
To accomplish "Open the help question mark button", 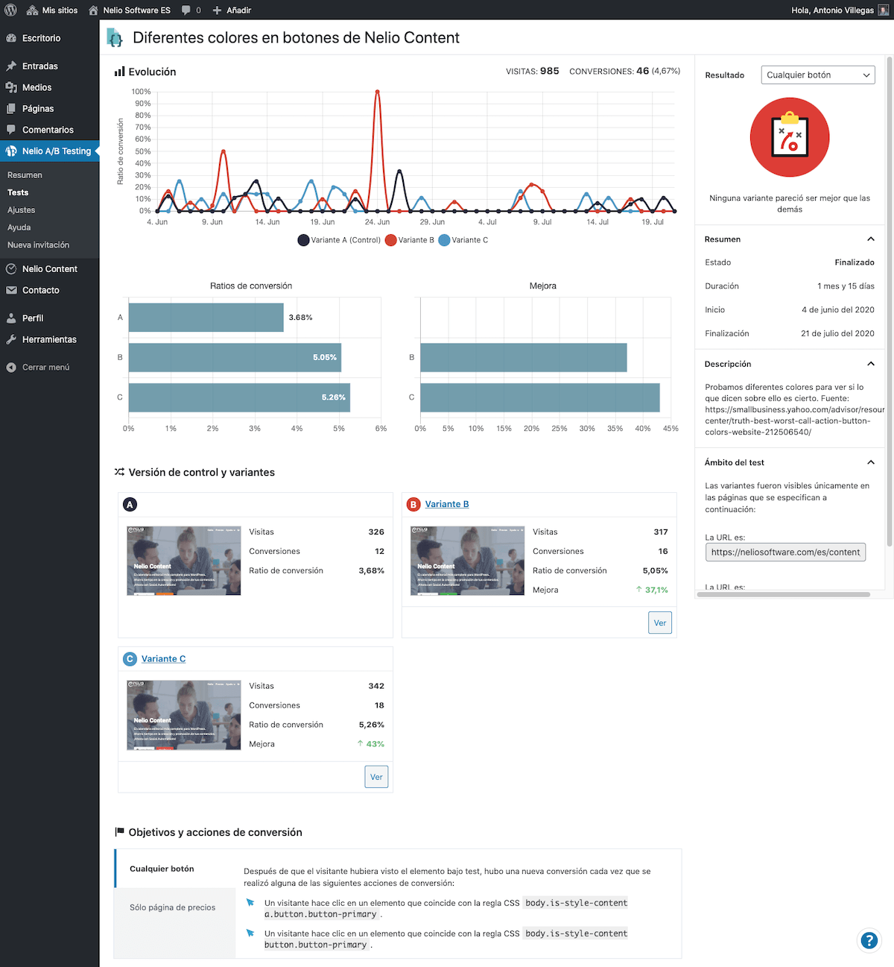I will pyautogui.click(x=869, y=940).
